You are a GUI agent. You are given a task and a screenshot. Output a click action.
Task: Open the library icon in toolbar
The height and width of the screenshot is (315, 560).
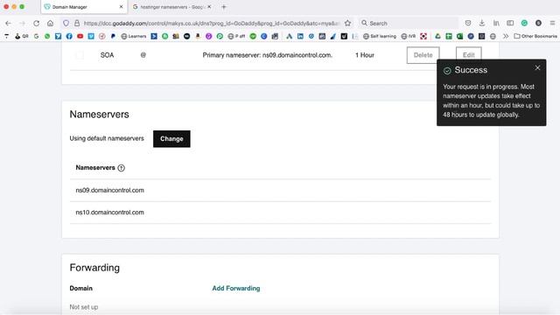tap(496, 24)
